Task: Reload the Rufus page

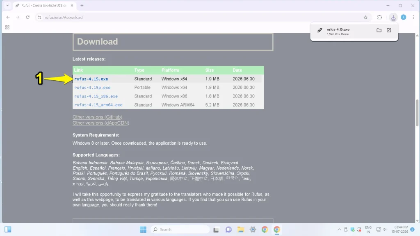Action: tap(27, 17)
